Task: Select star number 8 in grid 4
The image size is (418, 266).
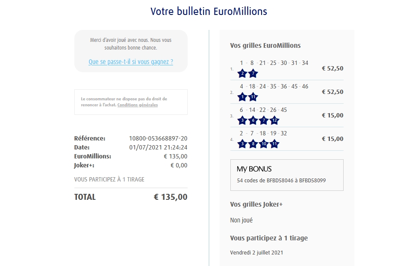Action: 253,144
